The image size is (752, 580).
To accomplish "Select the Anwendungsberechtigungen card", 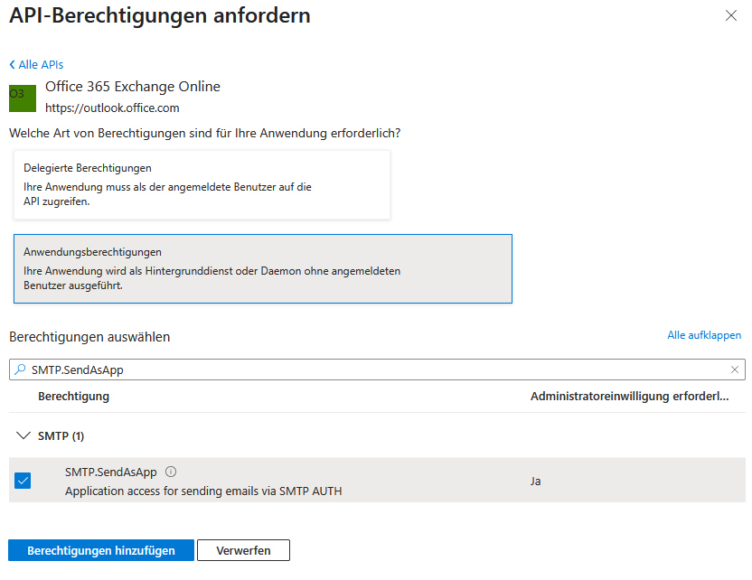I will click(x=263, y=268).
